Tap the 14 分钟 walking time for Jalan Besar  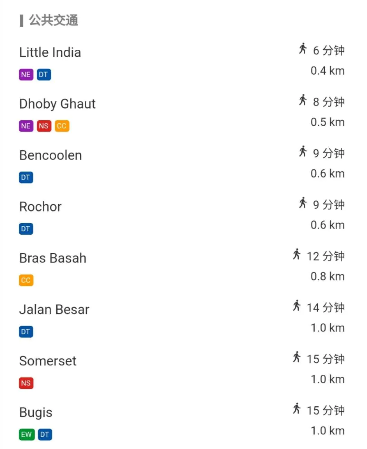point(326,307)
